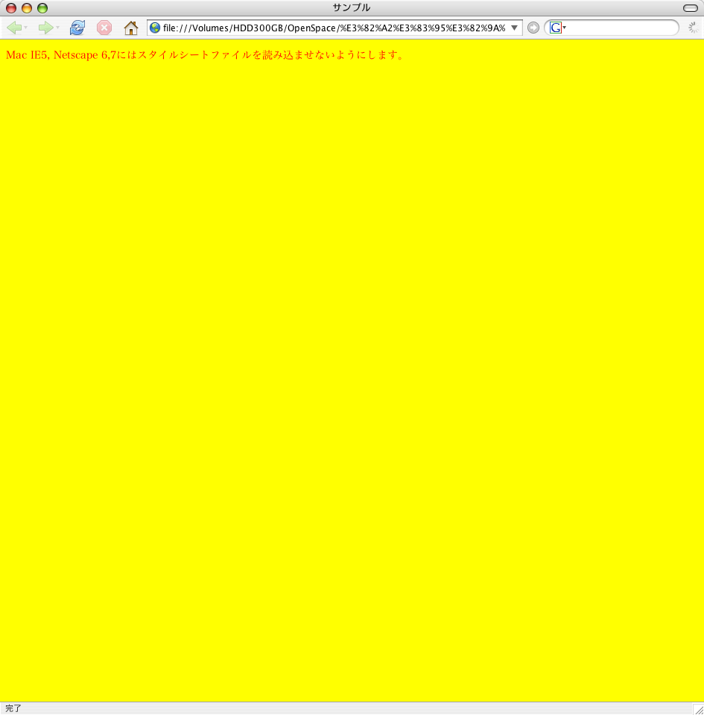Reload the current page
704x715 pixels.
coord(77,28)
